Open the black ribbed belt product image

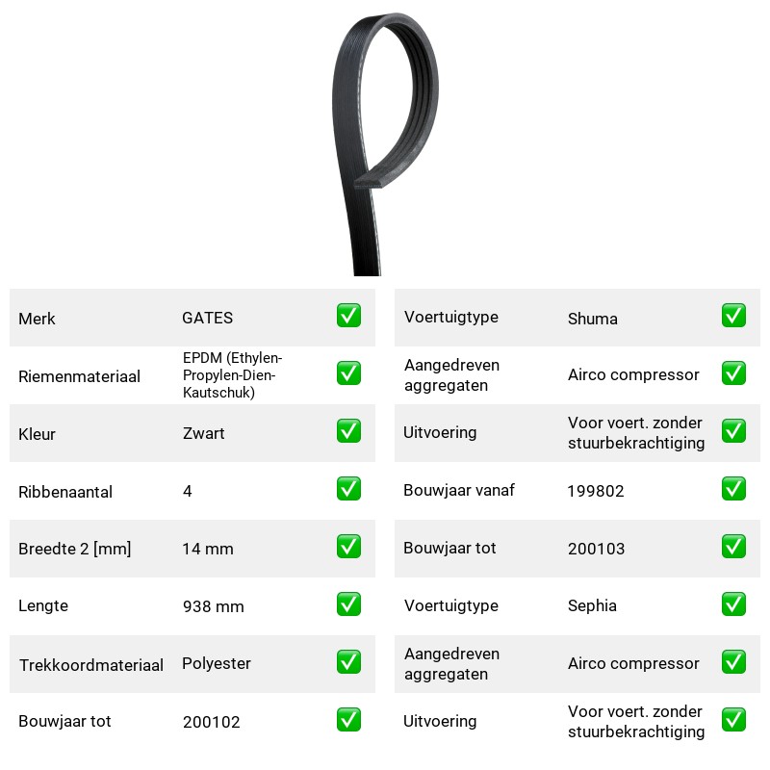click(386, 143)
